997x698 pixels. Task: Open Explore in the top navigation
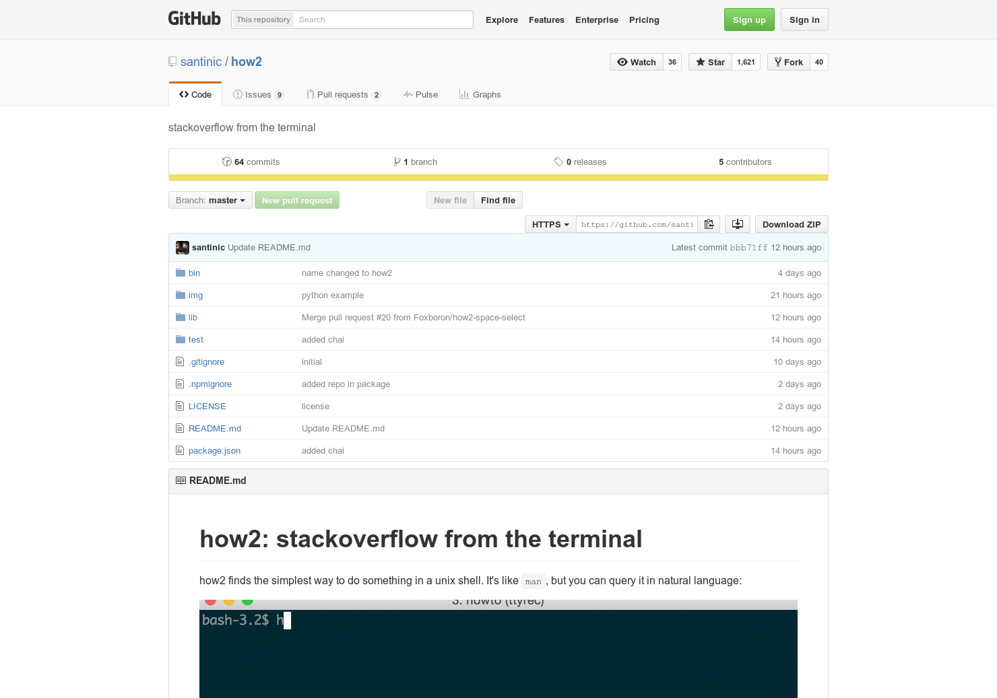click(x=502, y=20)
